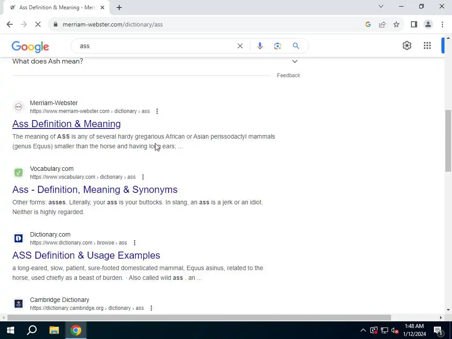This screenshot has width=452, height=339.
Task: Click the Google logo
Action: click(x=30, y=46)
